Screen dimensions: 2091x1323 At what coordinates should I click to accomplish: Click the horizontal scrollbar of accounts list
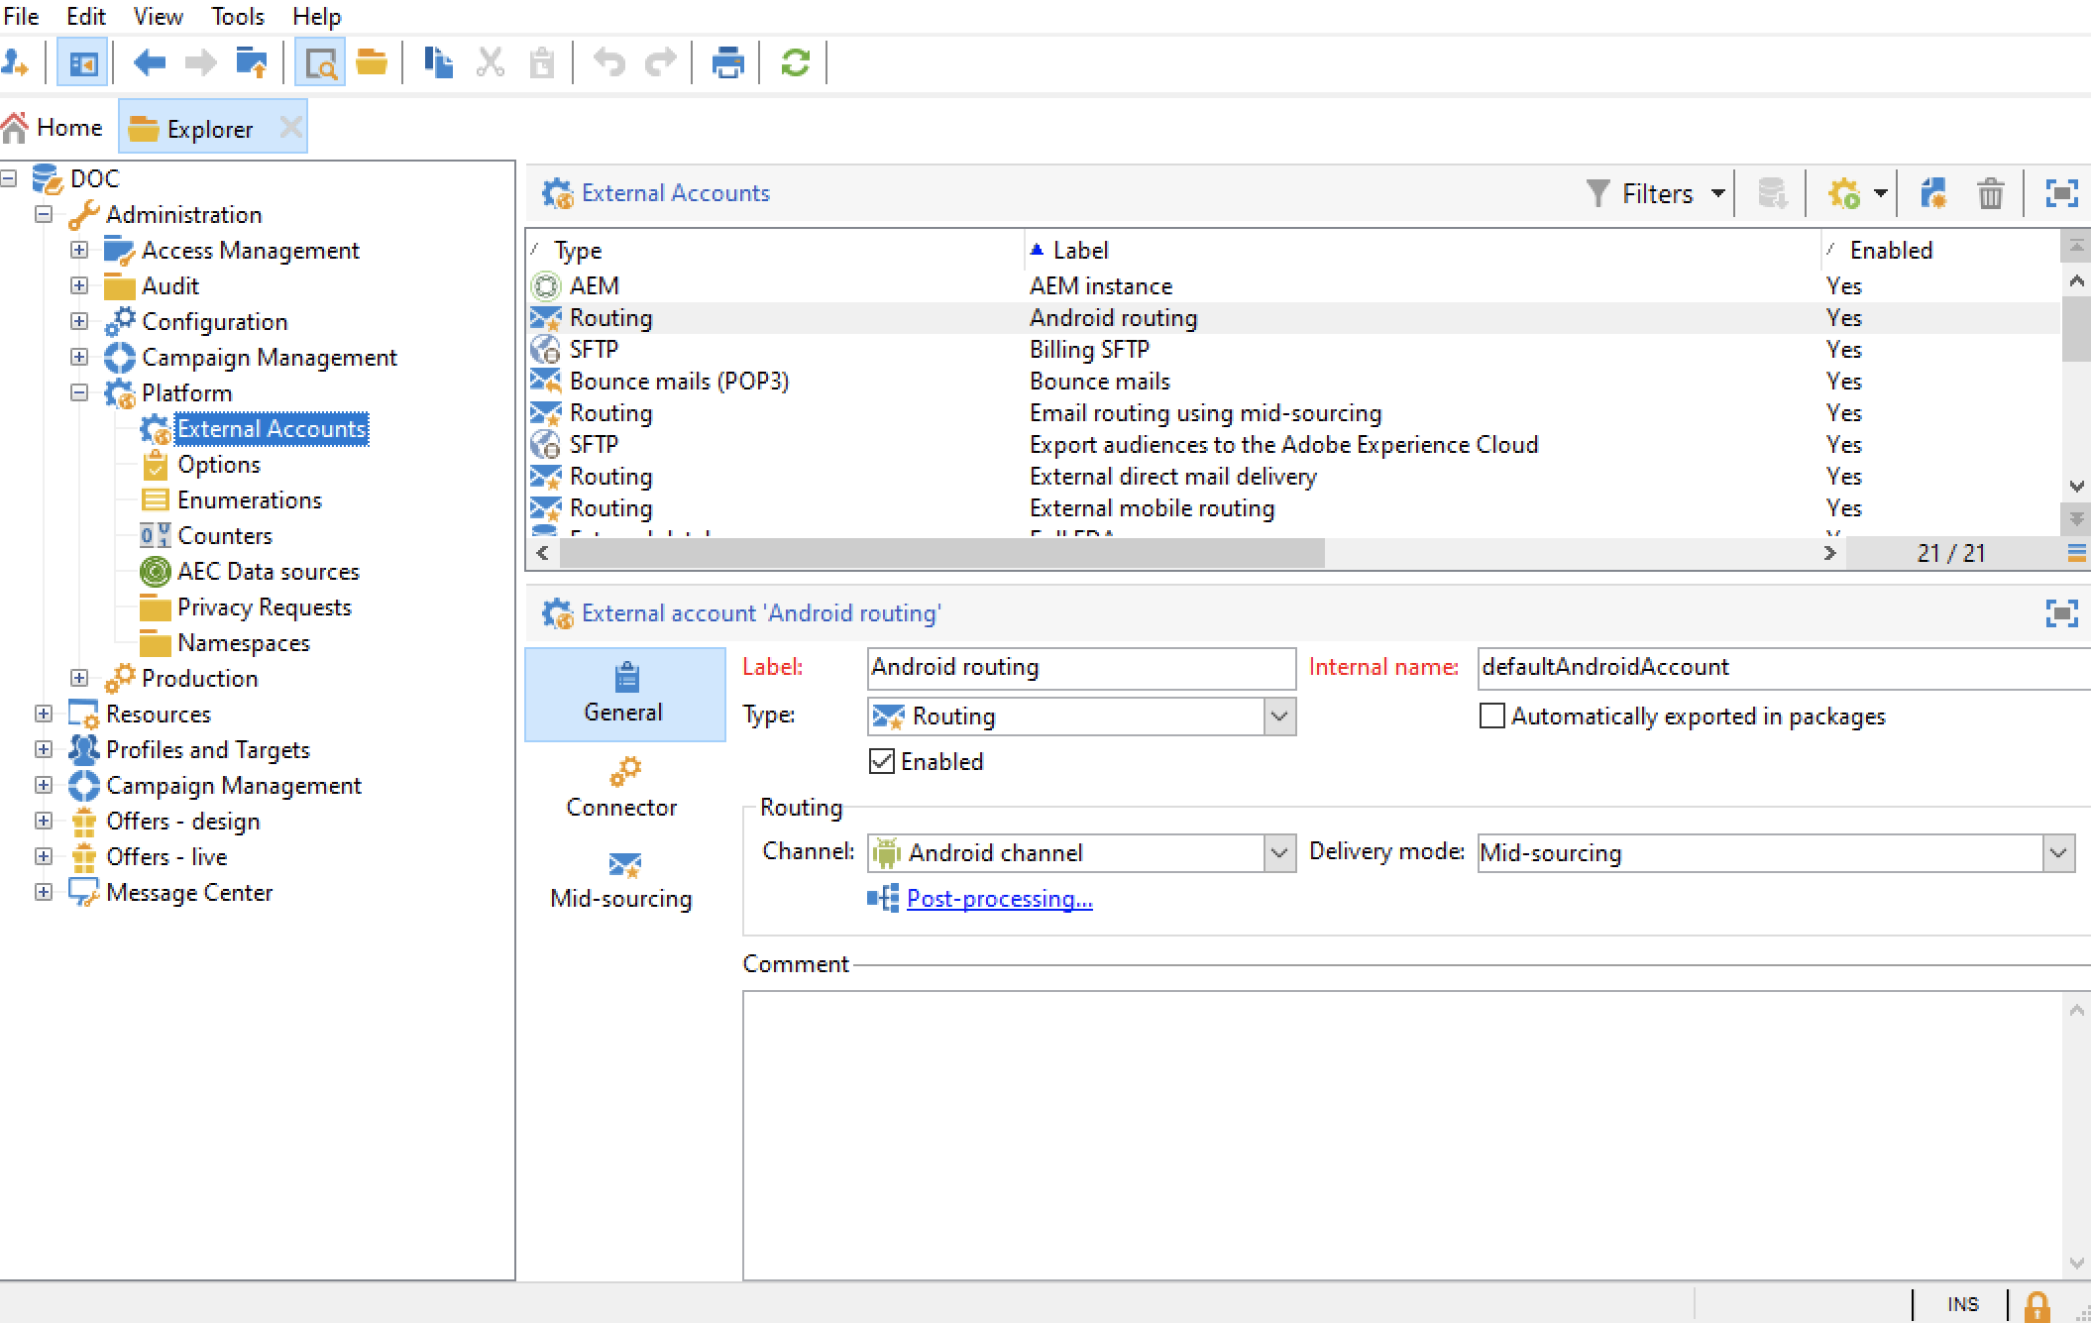941,553
